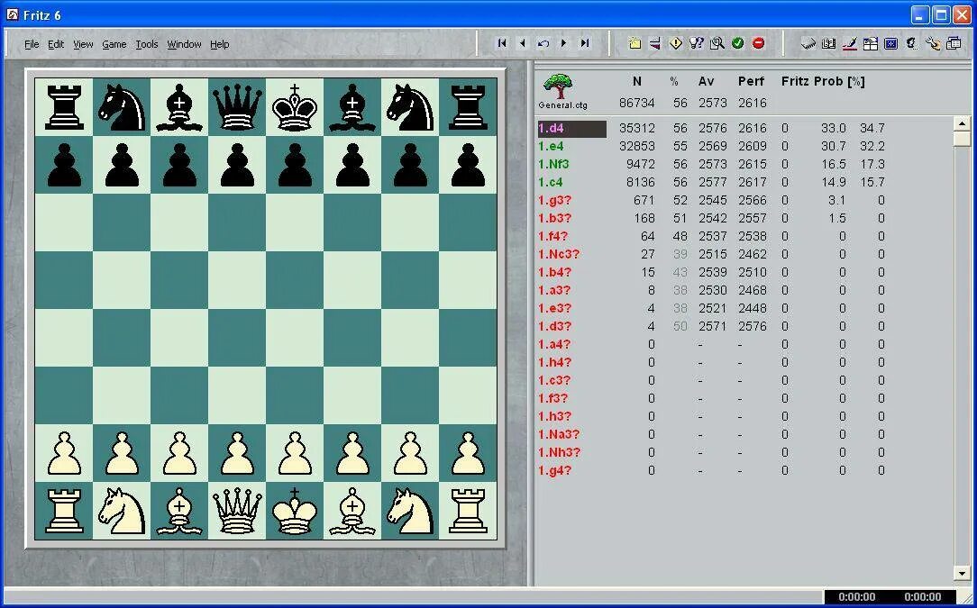Select book move 1.g4?

554,471
